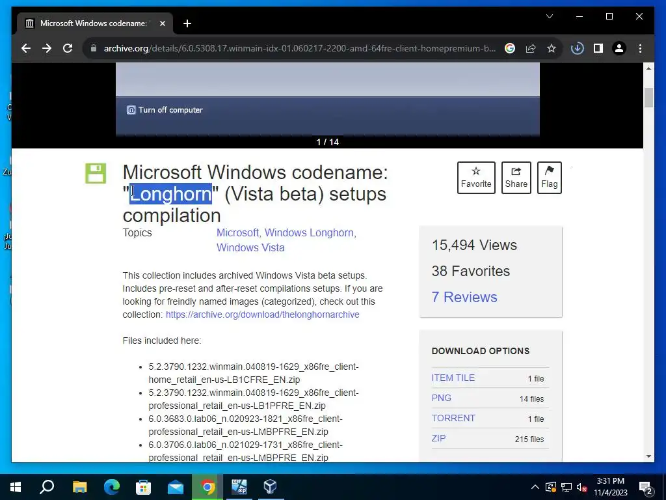Click the Flag button
This screenshot has height=500, width=666.
point(549,178)
